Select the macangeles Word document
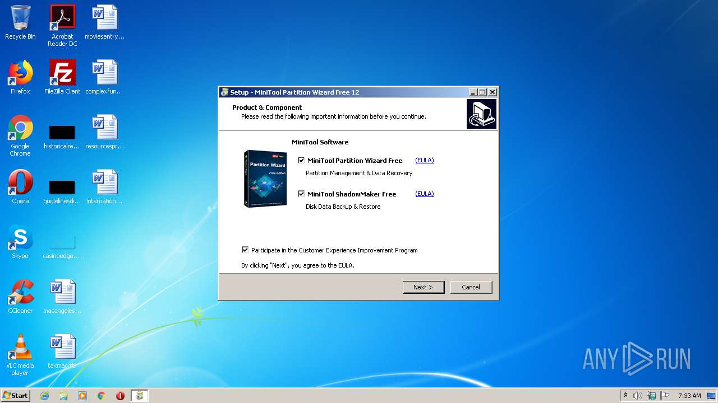 coord(62,297)
